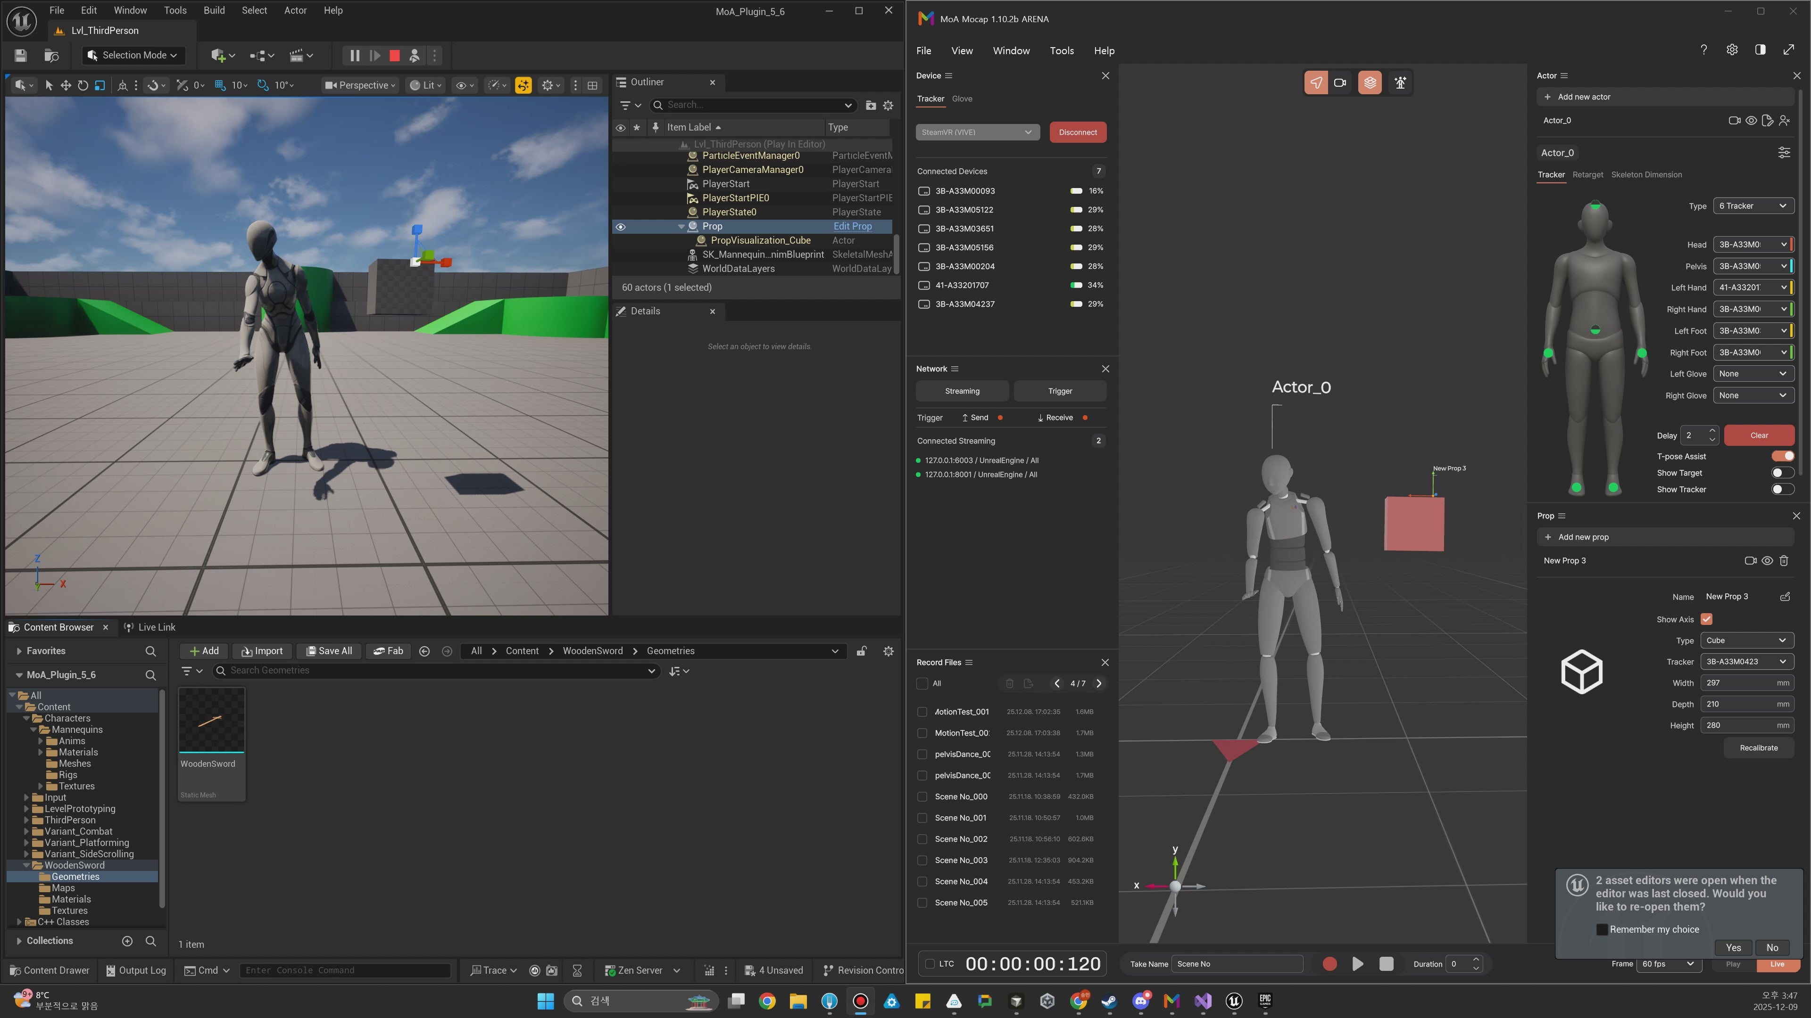Screen dimensions: 1811x1018
Task: Open the Frame 60 fps dropdown
Action: [x=1669, y=964]
